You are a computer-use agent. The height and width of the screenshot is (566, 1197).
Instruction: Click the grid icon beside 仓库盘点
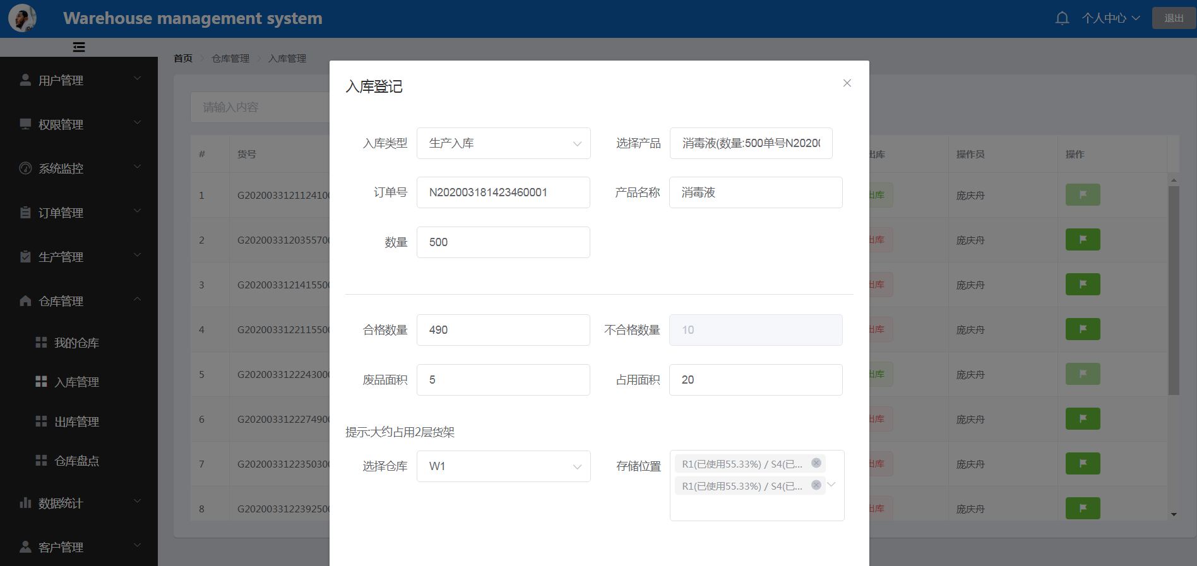coord(41,461)
